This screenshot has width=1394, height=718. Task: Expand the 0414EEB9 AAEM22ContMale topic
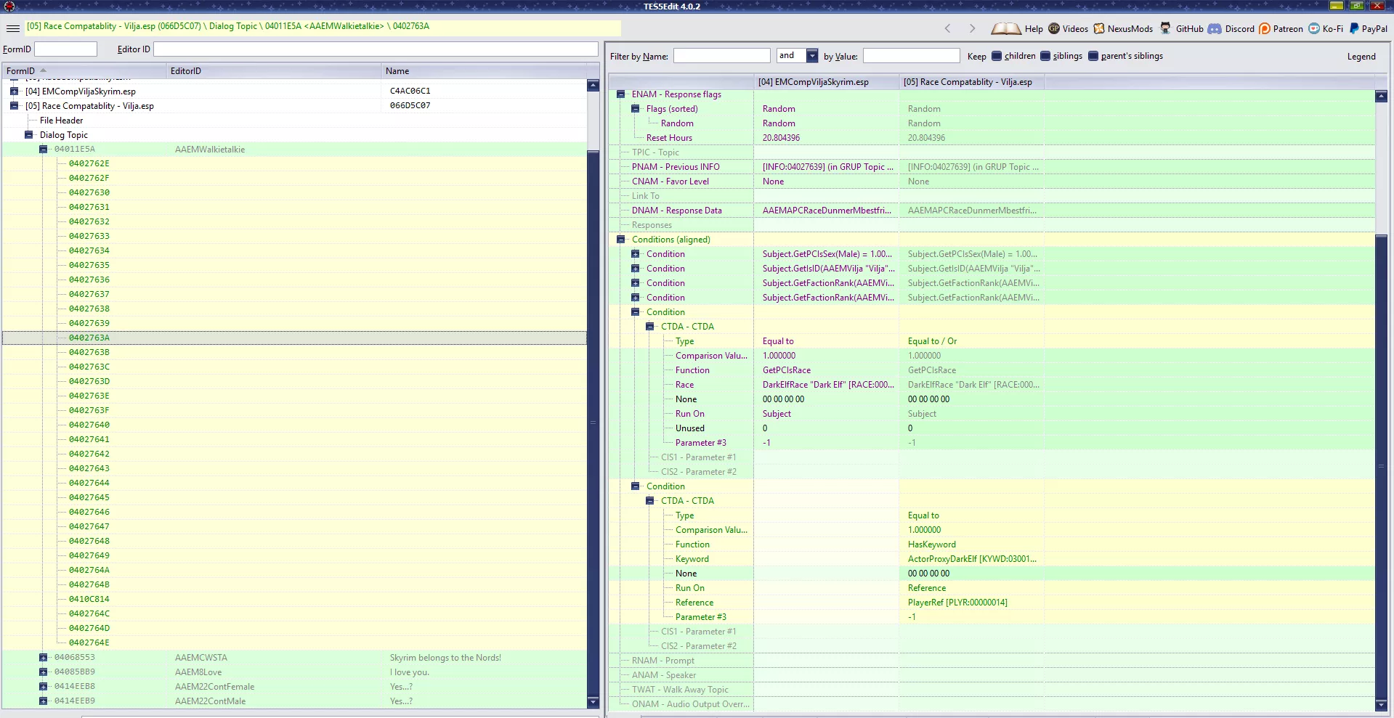(x=44, y=701)
